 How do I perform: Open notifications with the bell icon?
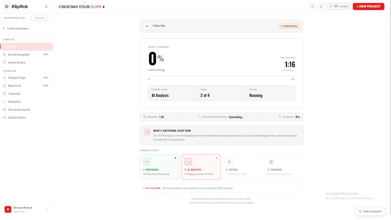click(312, 6)
